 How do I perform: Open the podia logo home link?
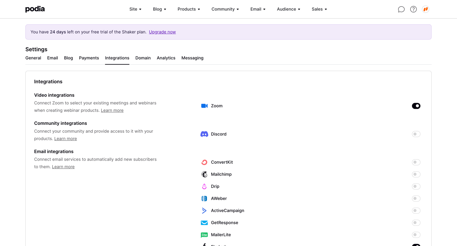pyautogui.click(x=35, y=9)
